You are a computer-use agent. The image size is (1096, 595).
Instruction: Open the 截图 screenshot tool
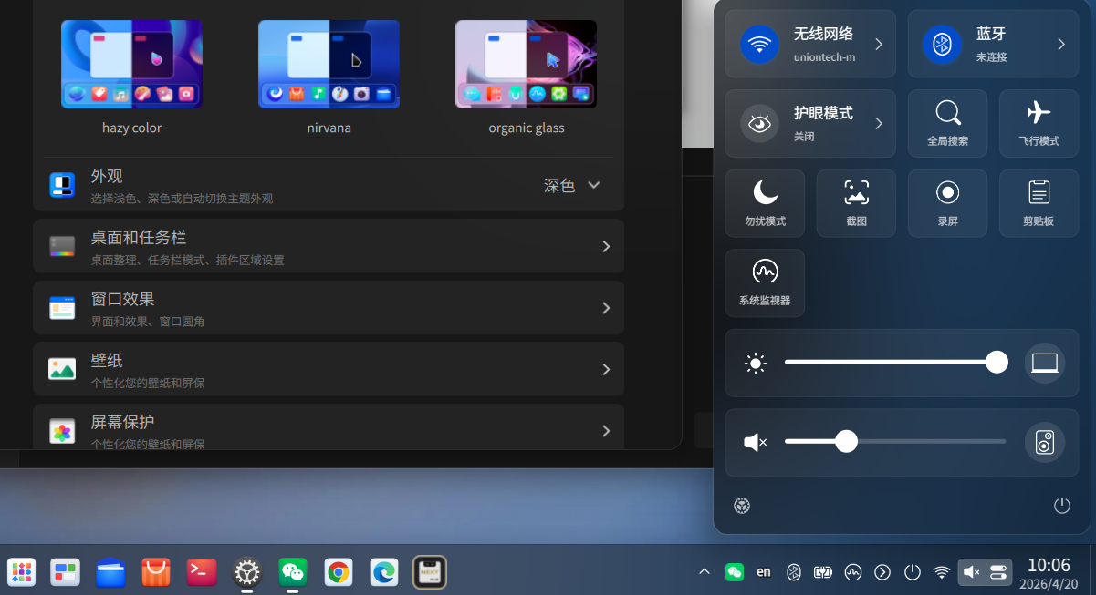click(856, 203)
